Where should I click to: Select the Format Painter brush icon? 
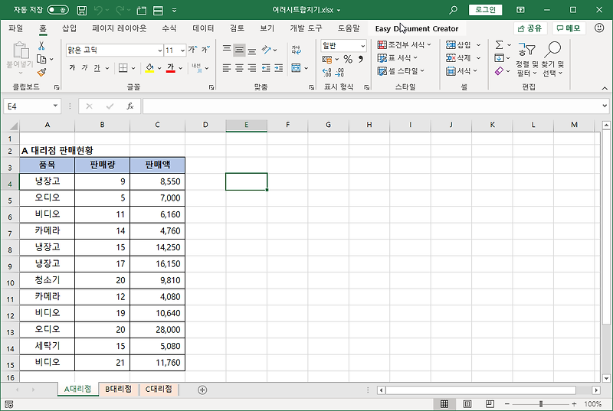point(41,72)
